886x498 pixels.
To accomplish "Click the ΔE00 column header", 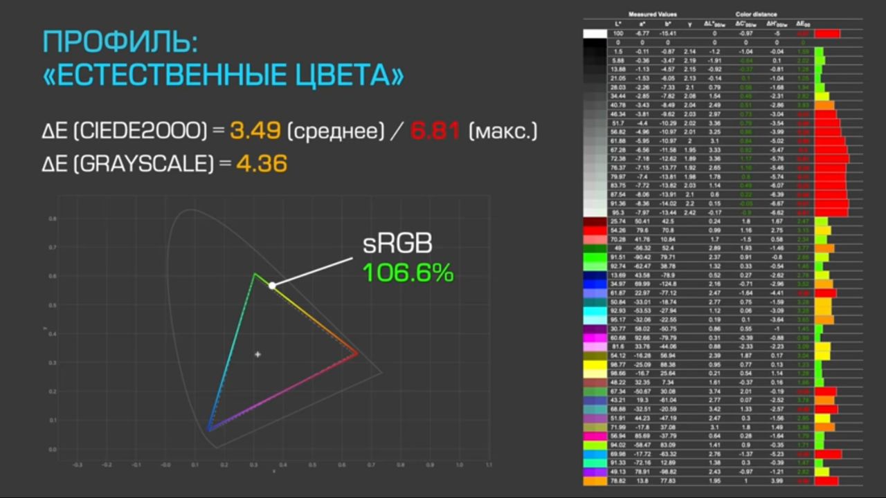I will pyautogui.click(x=803, y=24).
